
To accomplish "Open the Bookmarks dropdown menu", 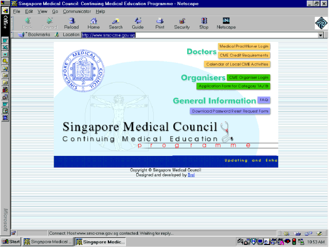I will [x=34, y=34].
